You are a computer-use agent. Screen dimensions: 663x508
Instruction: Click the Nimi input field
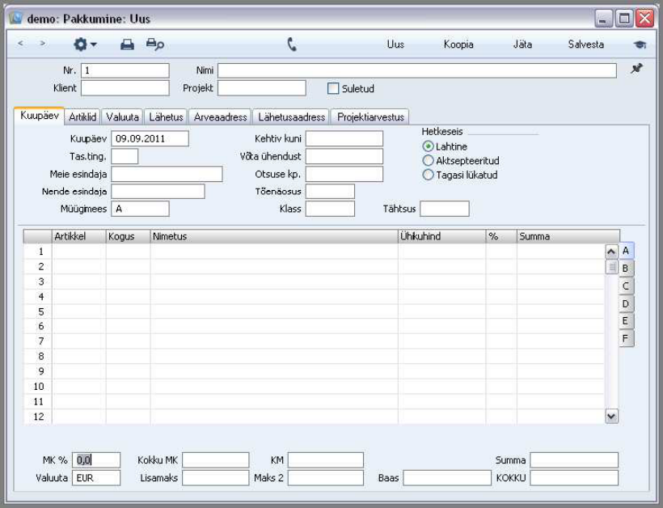[417, 70]
